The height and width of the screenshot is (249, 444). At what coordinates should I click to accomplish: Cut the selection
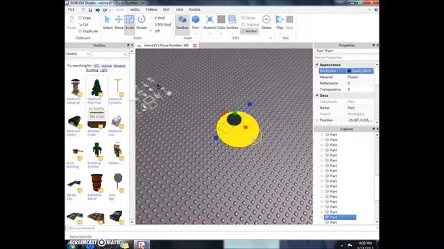(x=84, y=25)
